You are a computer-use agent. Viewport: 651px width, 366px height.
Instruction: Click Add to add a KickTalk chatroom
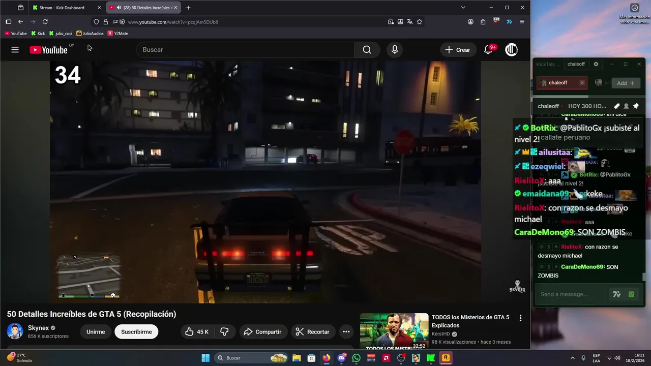[626, 83]
